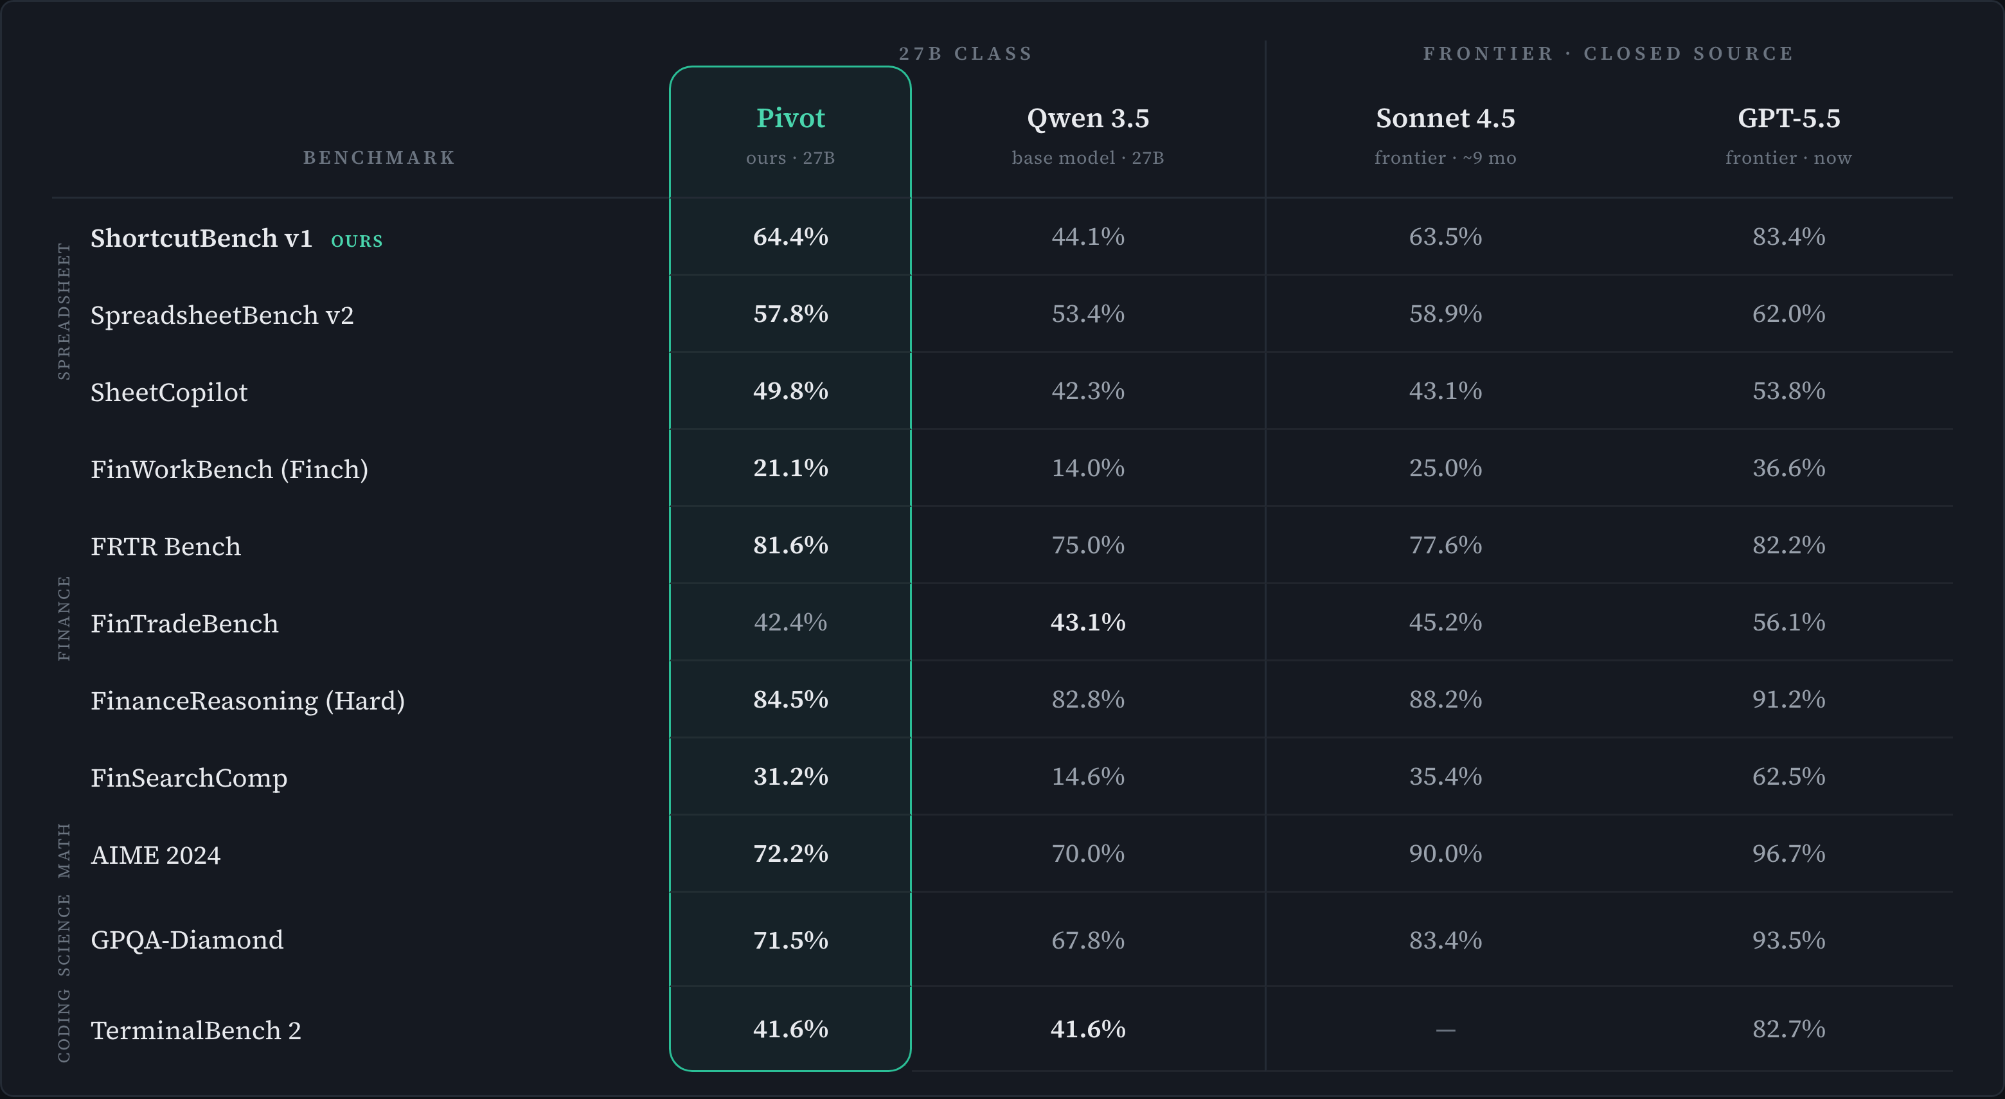Select the SpreadsheetBench v2 row label
Screen dimensions: 2005x1099
[222, 315]
